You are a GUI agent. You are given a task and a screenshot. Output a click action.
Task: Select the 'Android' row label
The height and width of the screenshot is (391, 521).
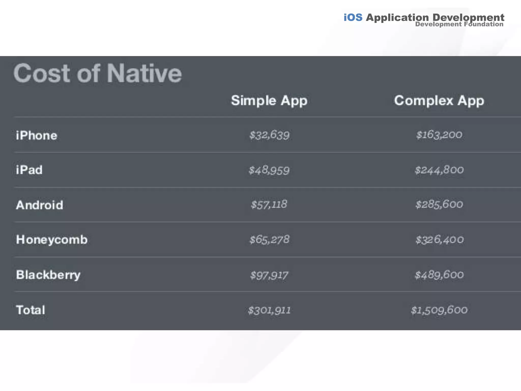(x=39, y=205)
